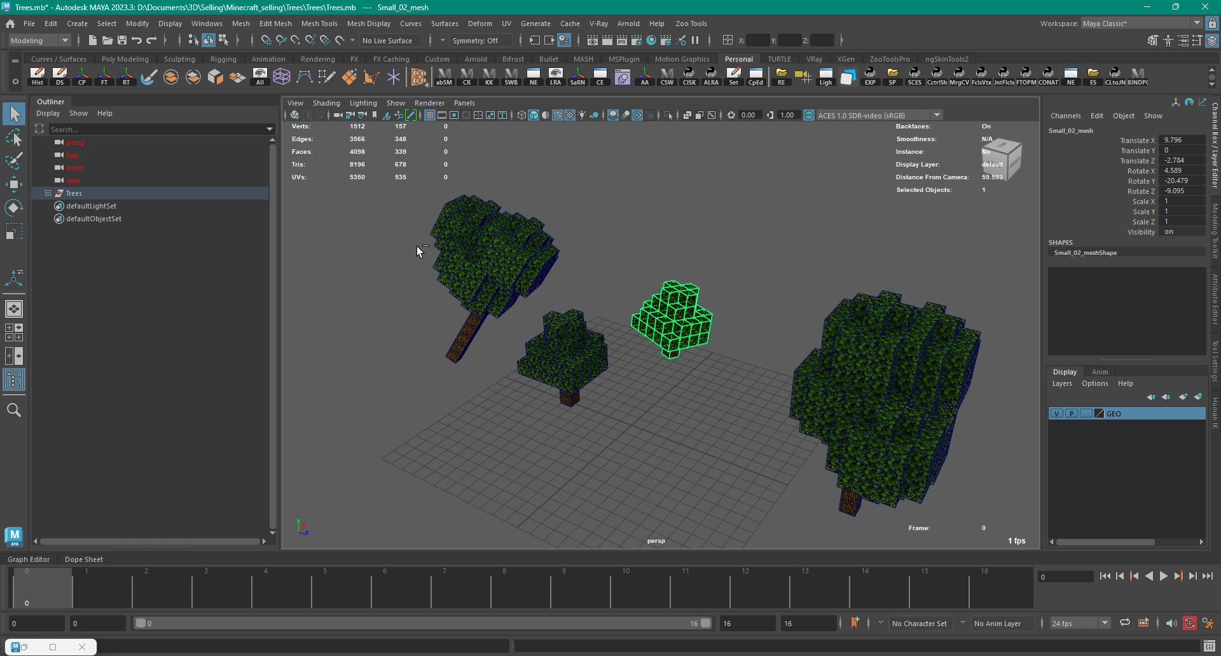Screen dimensions: 1221x656
Task: Switch to the Poly Modeling shelf tab
Action: click(125, 59)
